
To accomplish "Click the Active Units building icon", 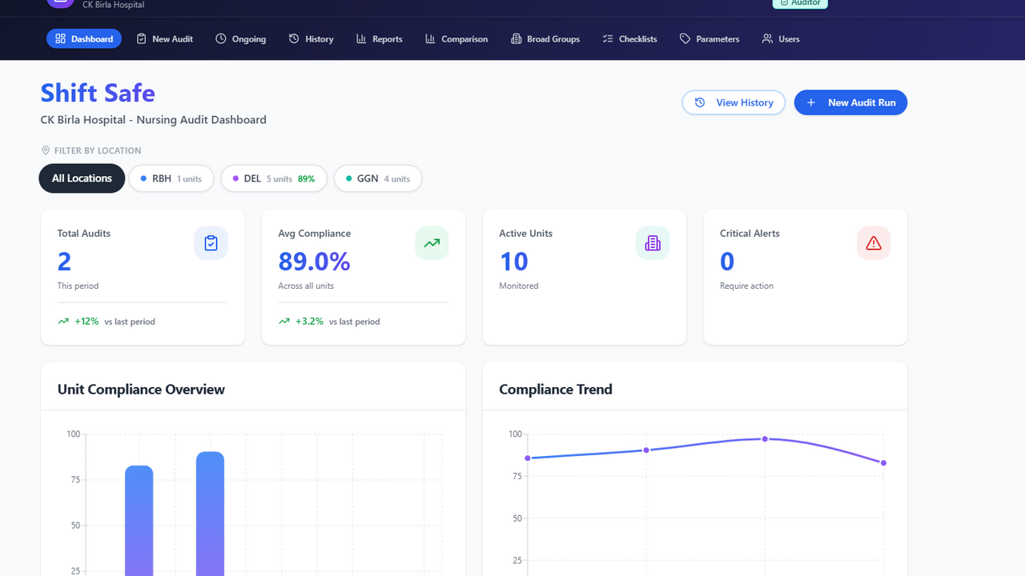I will coord(653,243).
